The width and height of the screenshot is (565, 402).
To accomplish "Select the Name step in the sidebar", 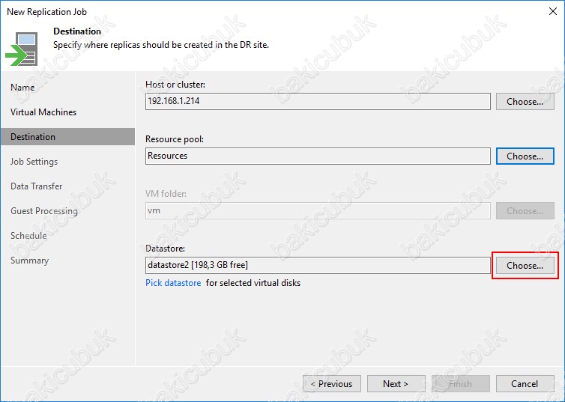I will click(x=22, y=88).
